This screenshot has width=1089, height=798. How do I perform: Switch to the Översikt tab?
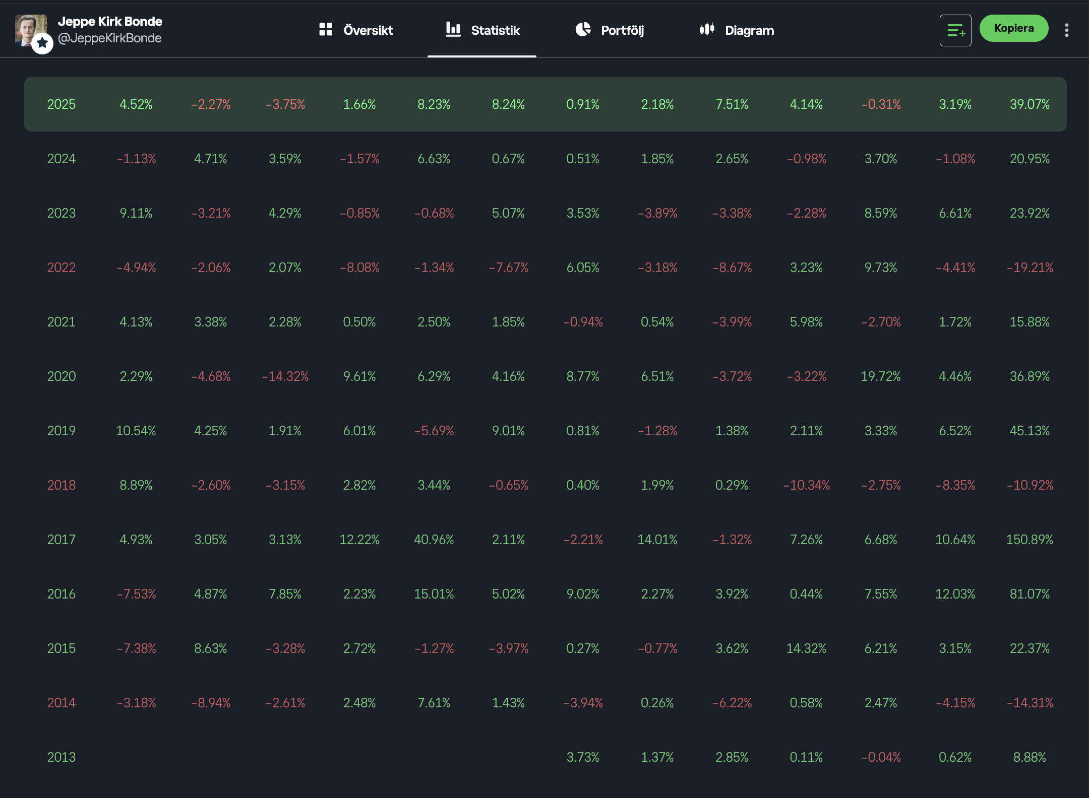(x=368, y=30)
